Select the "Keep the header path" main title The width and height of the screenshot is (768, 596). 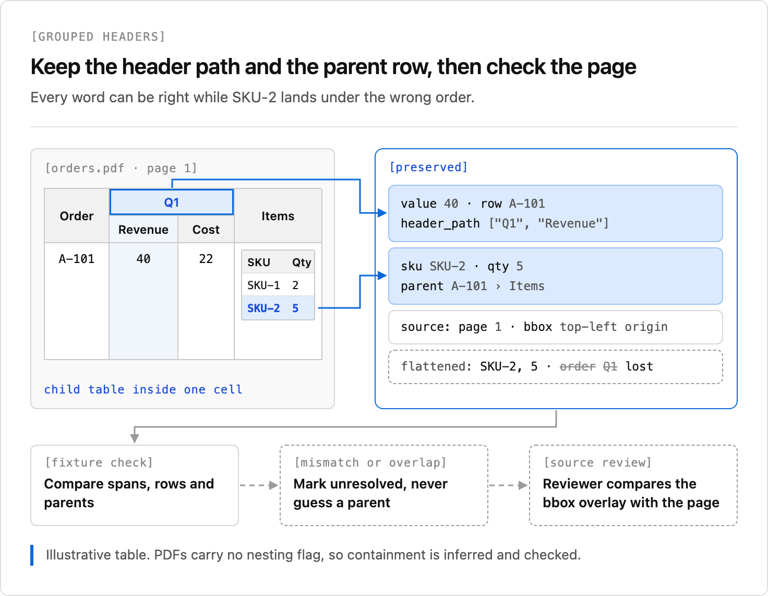(333, 67)
